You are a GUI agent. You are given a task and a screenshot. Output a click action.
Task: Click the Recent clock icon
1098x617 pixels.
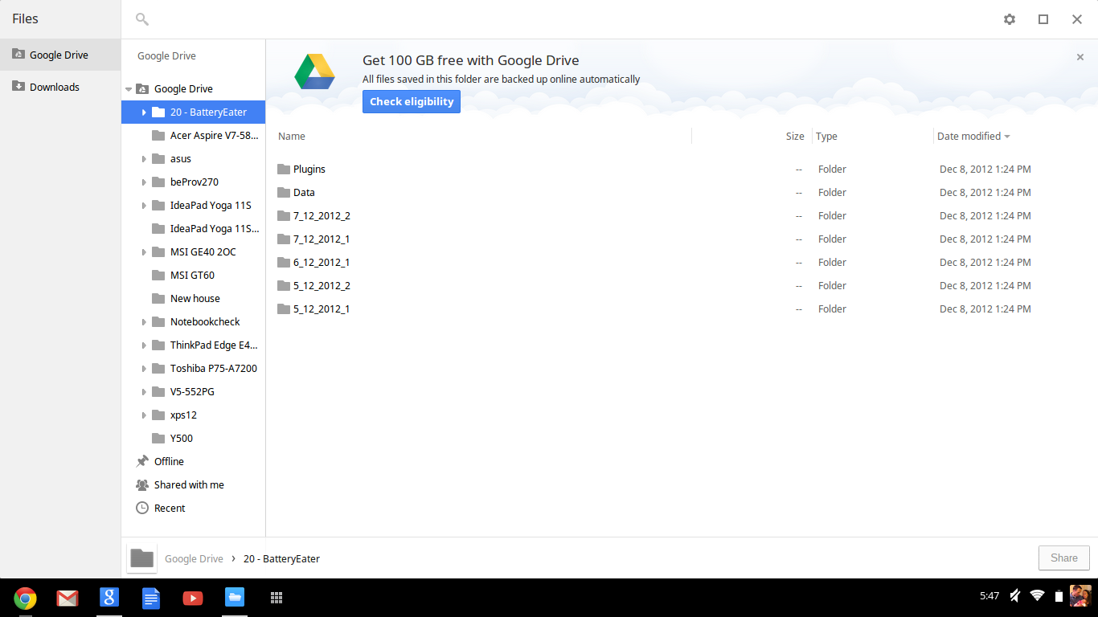[142, 508]
